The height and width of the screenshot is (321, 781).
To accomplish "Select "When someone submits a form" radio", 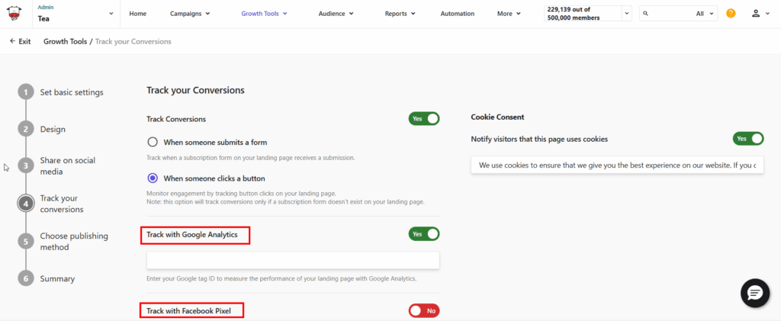I will 153,143.
